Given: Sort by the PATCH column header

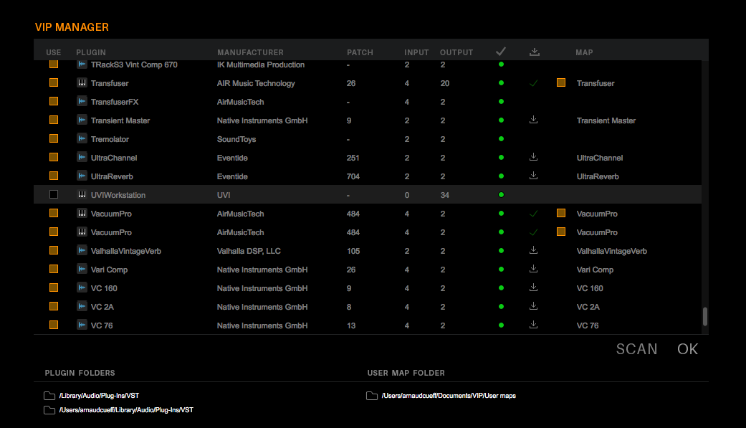Looking at the screenshot, I should 360,52.
